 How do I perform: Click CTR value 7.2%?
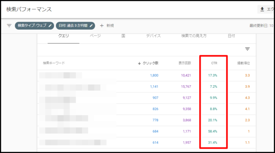coord(213,86)
